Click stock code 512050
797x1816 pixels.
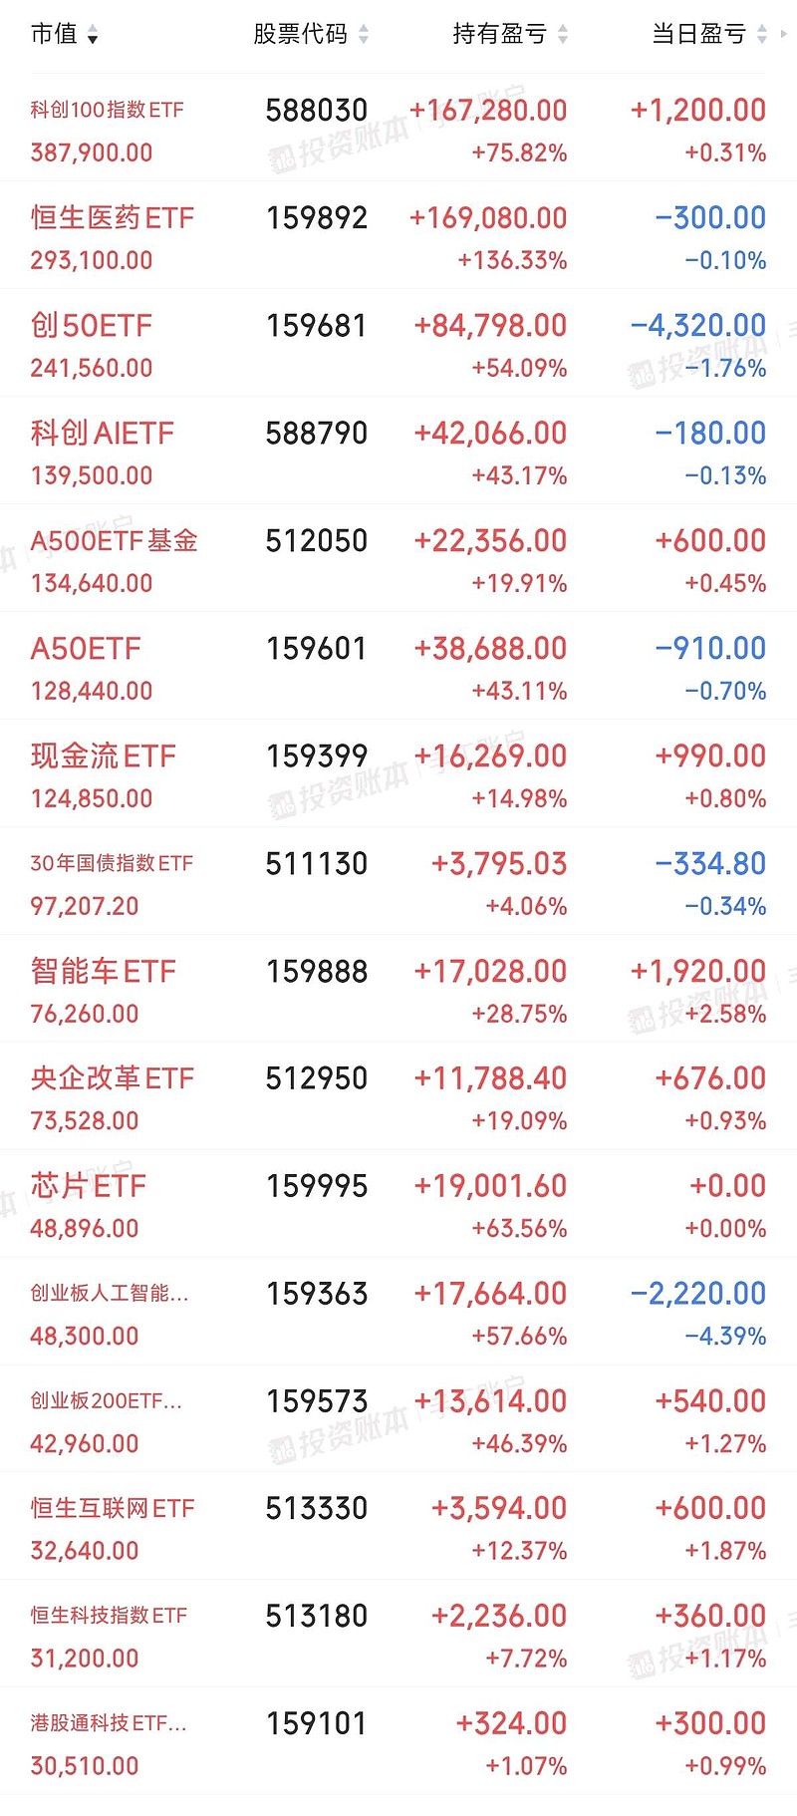pos(316,540)
